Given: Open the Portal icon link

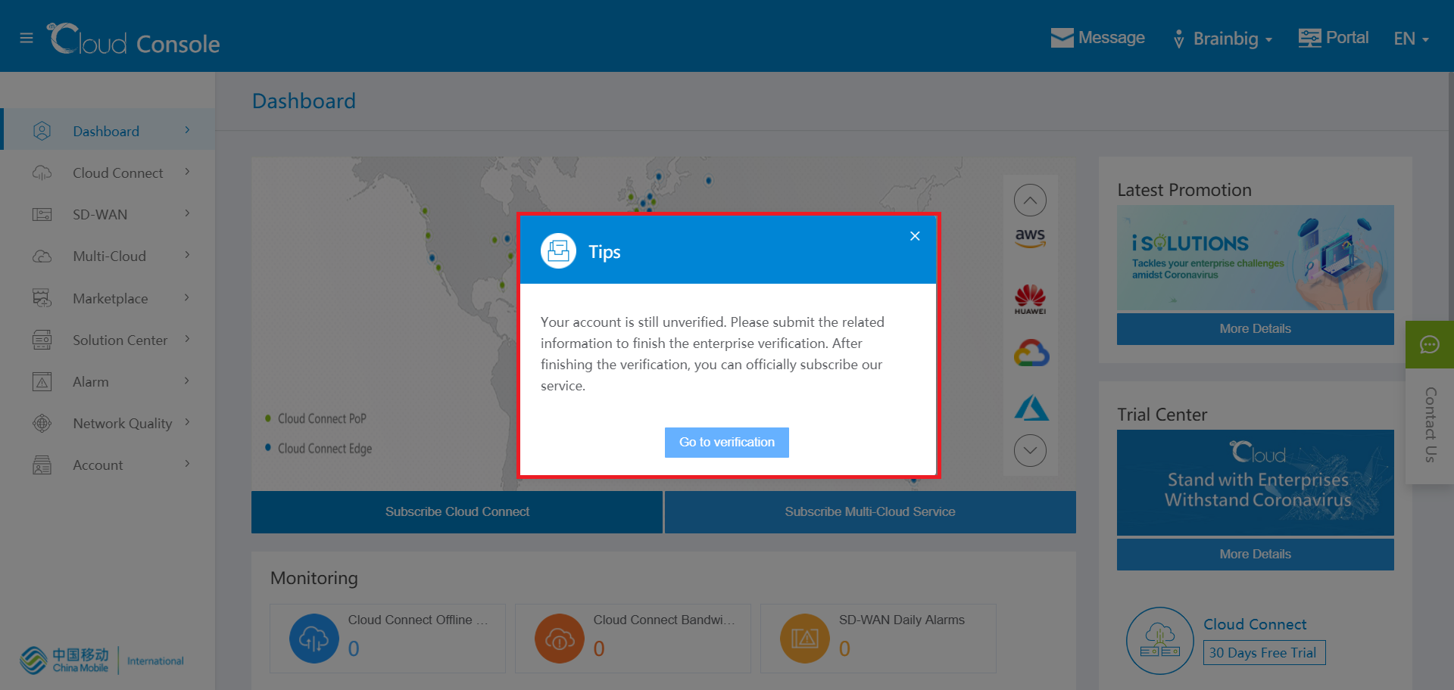Looking at the screenshot, I should pyautogui.click(x=1309, y=38).
